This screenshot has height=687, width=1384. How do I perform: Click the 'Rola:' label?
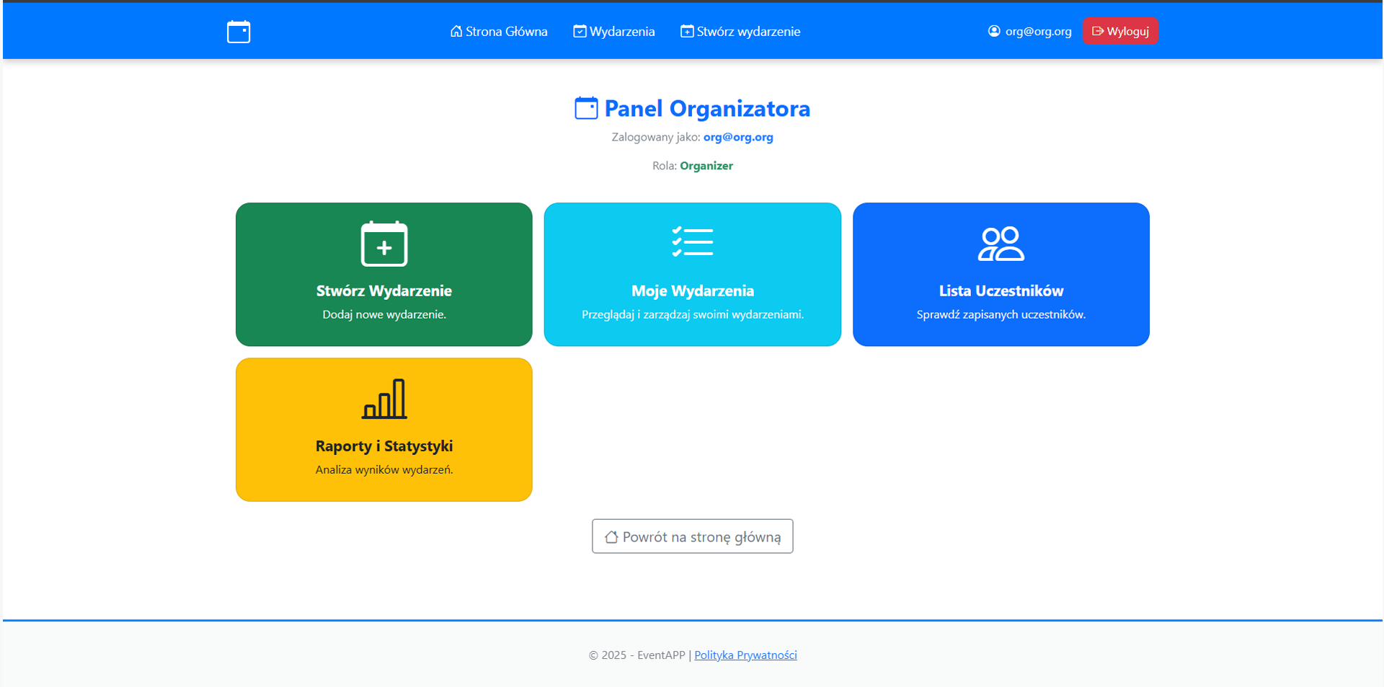pyautogui.click(x=665, y=166)
